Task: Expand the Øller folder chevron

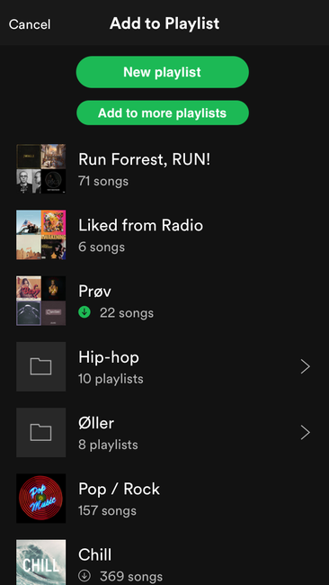Action: (x=305, y=433)
